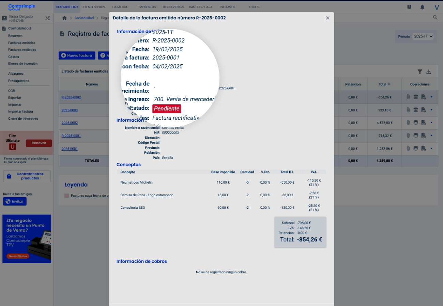Expand more operations for -716,32 € row
The image size is (443, 306).
(x=431, y=135)
